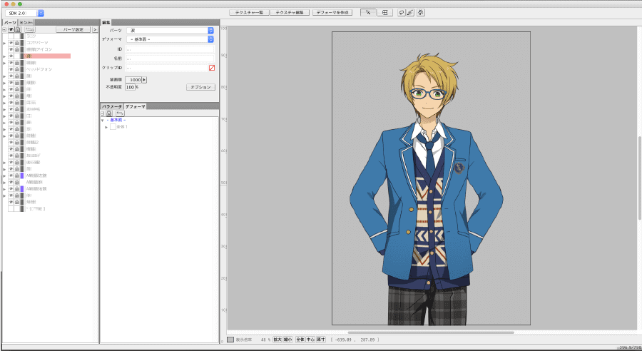Expand the A制服左腕 part group
Screen dimensions: 642x351
coord(4,175)
